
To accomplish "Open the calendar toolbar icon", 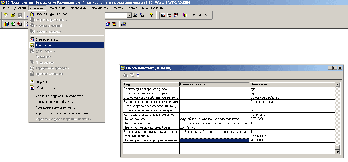I will pyautogui.click(x=169, y=15).
